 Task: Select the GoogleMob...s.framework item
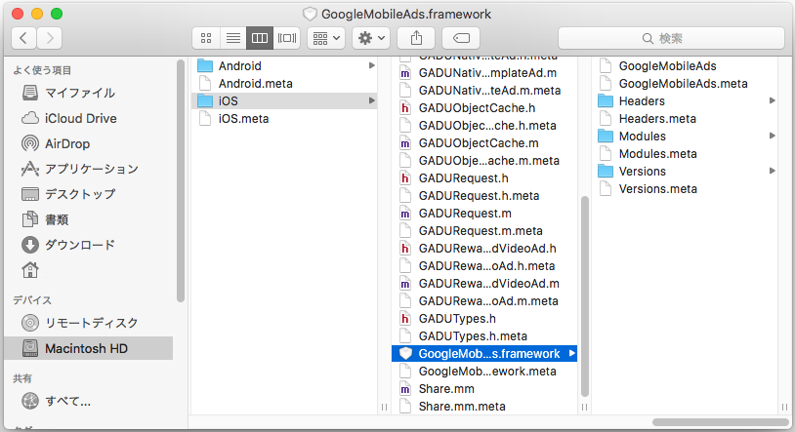tap(484, 354)
